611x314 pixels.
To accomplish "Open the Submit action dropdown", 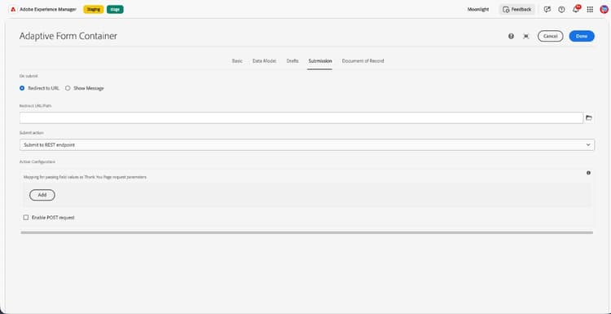I will [307, 144].
